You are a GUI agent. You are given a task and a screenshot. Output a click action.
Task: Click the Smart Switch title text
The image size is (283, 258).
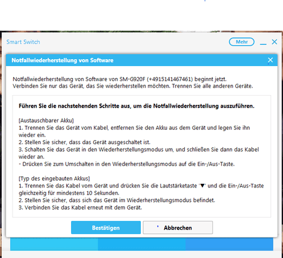[23, 42]
